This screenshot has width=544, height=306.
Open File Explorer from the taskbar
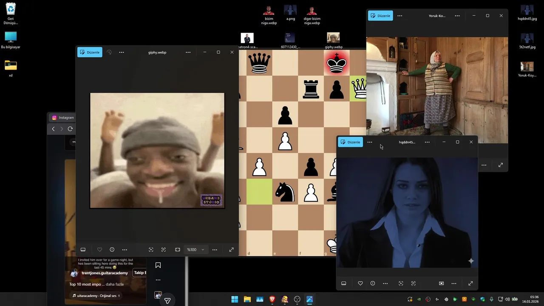247,299
